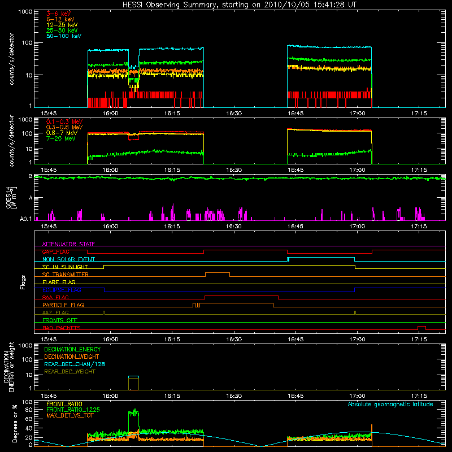The image size is (452, 452).
Task: Click the PARTICLE_FLAG label
Action: click(63, 305)
